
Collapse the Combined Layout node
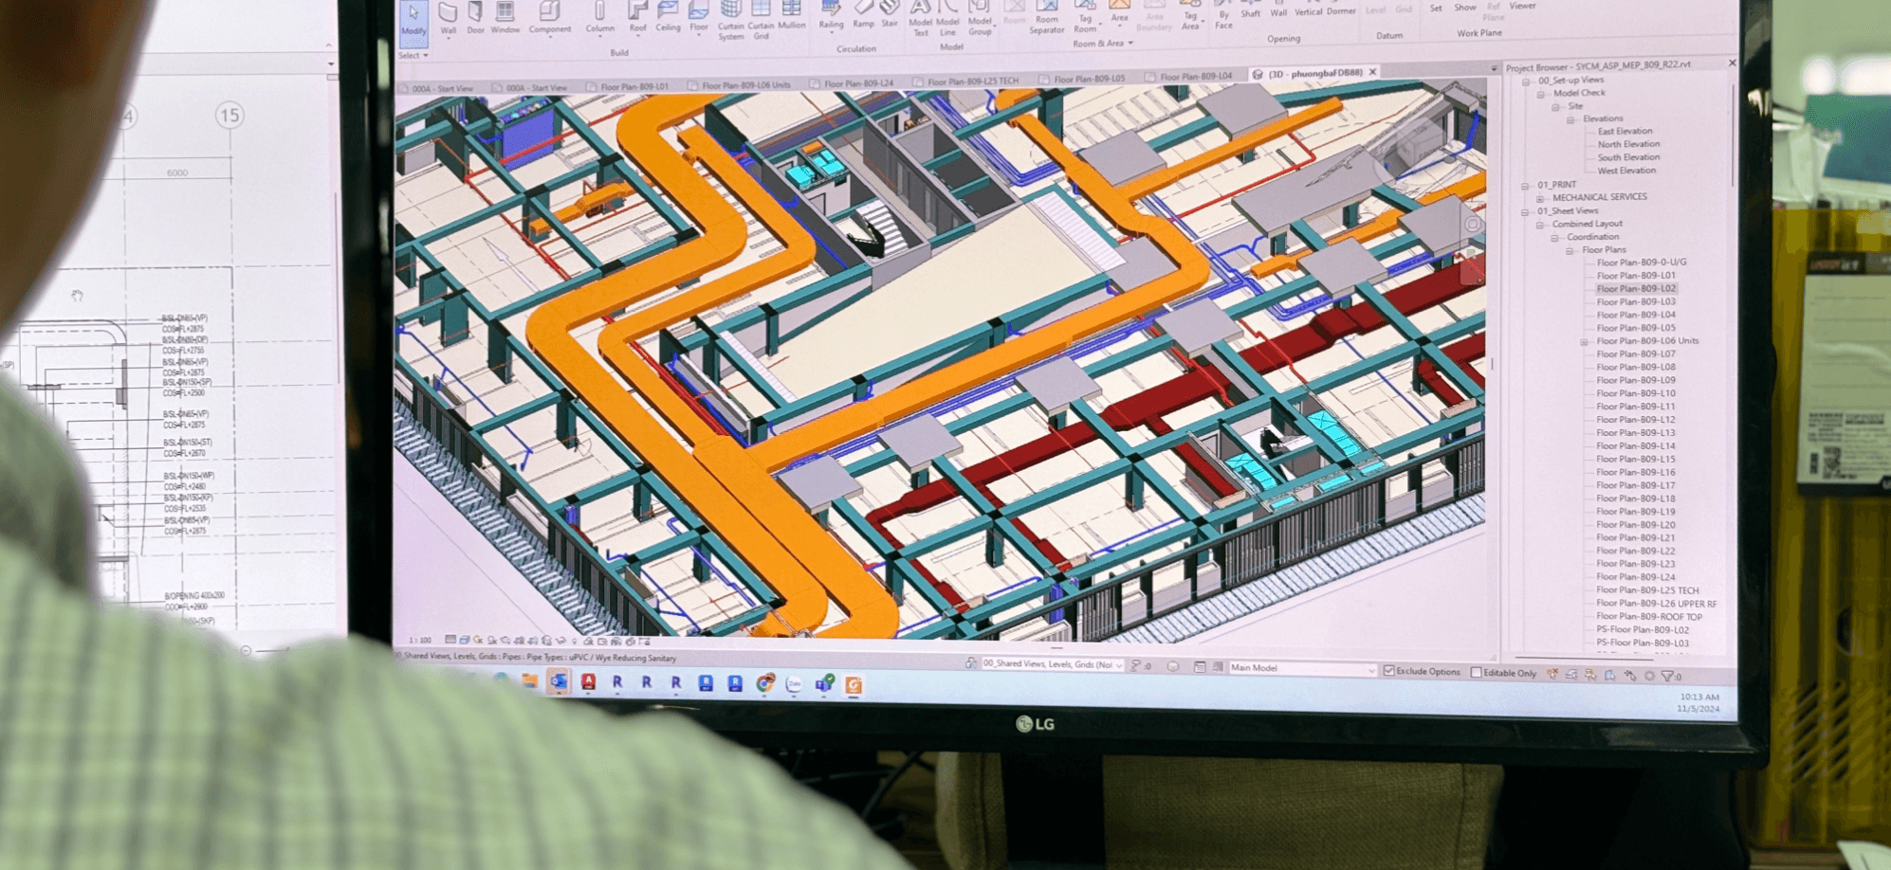tap(1540, 225)
